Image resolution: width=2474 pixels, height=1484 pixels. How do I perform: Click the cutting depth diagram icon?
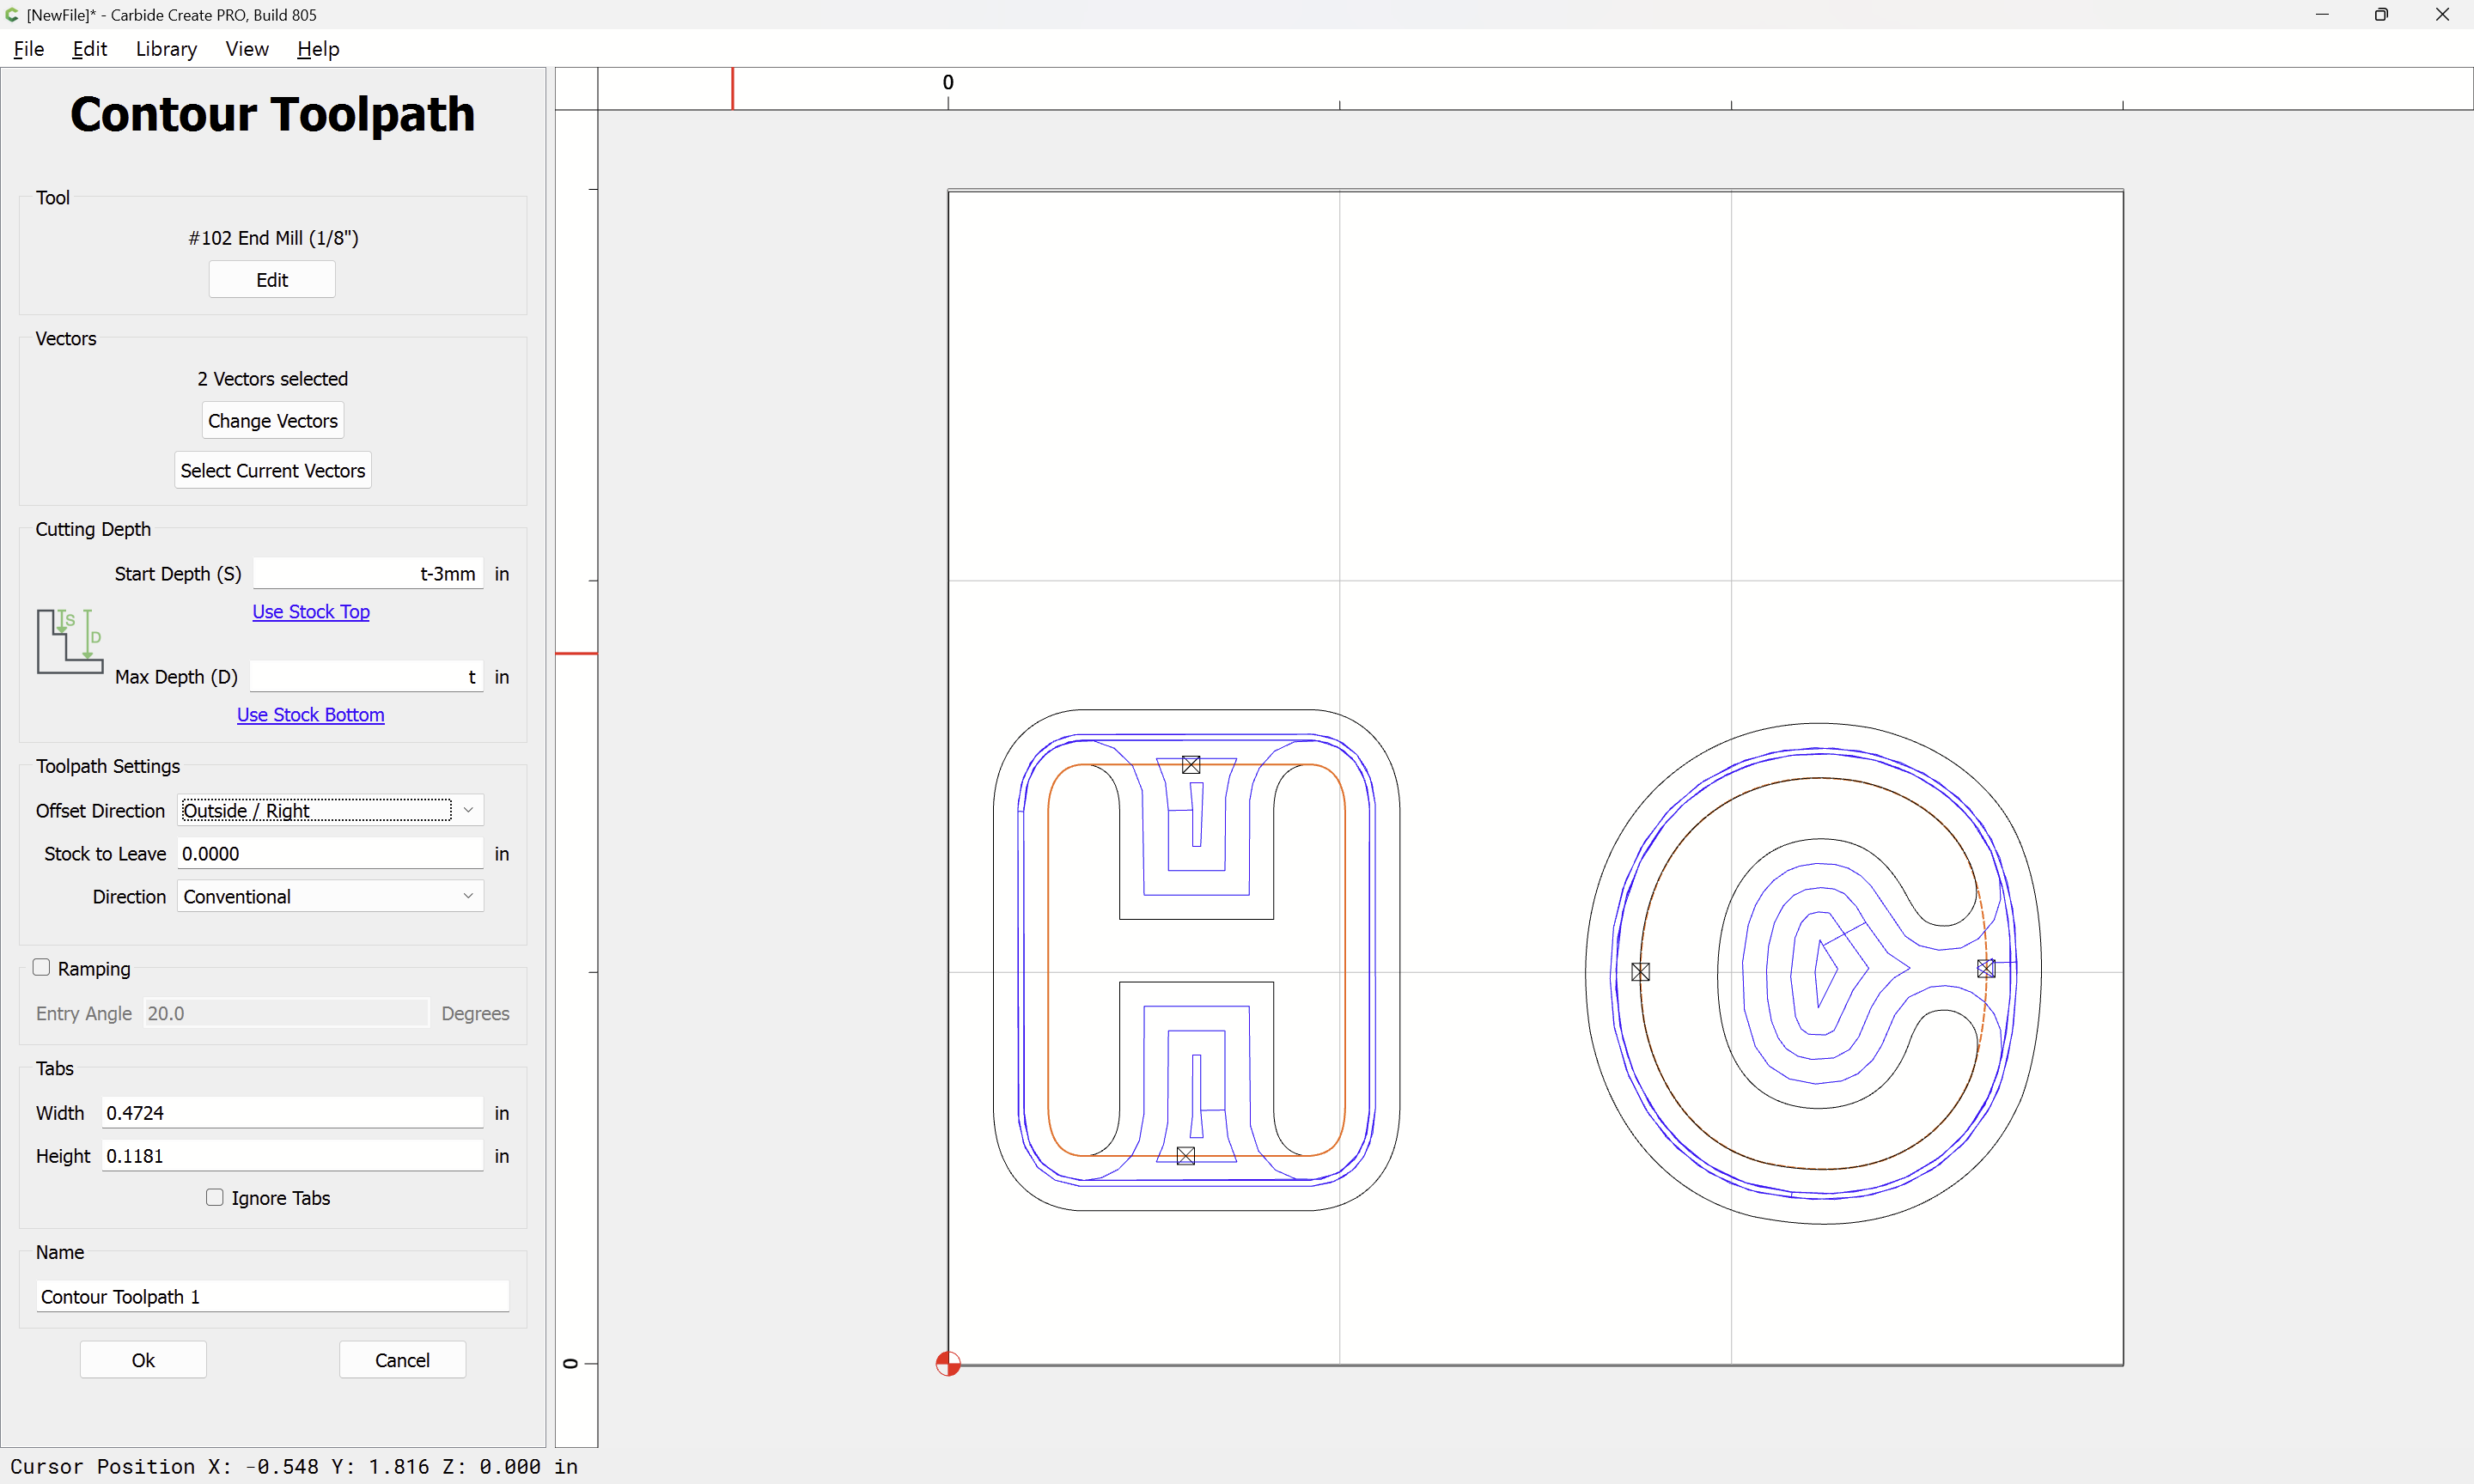(70, 641)
